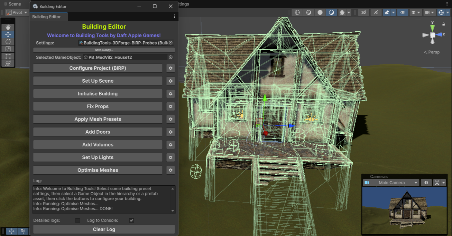The width and height of the screenshot is (452, 236).
Task: Open settings gear beside Add Doors
Action: 170,132
